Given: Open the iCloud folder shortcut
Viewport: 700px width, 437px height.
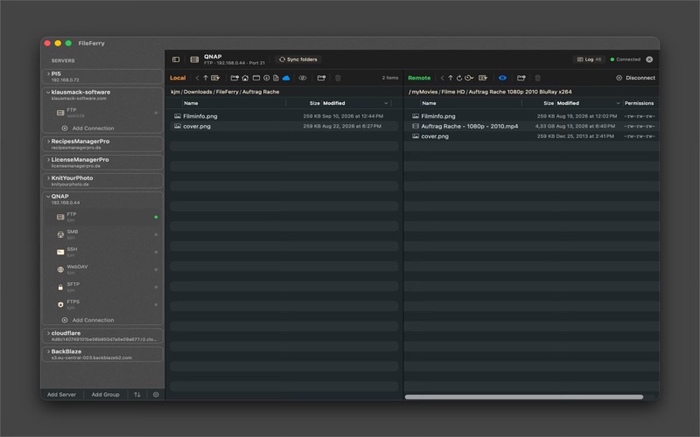Looking at the screenshot, I should point(286,78).
